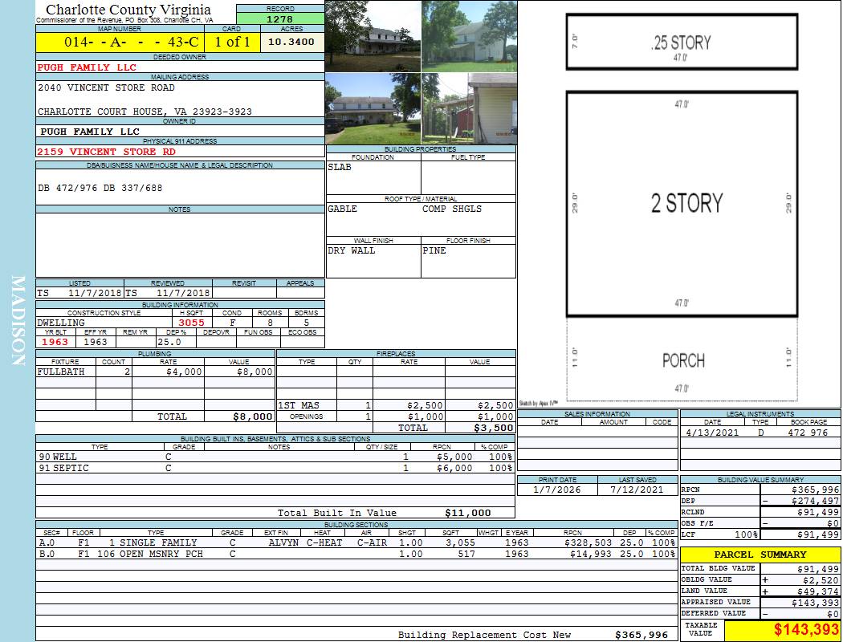Screen dimensions: 843x642
Task: Click the .25 STORY section in sketch
Action: pyautogui.click(x=682, y=43)
